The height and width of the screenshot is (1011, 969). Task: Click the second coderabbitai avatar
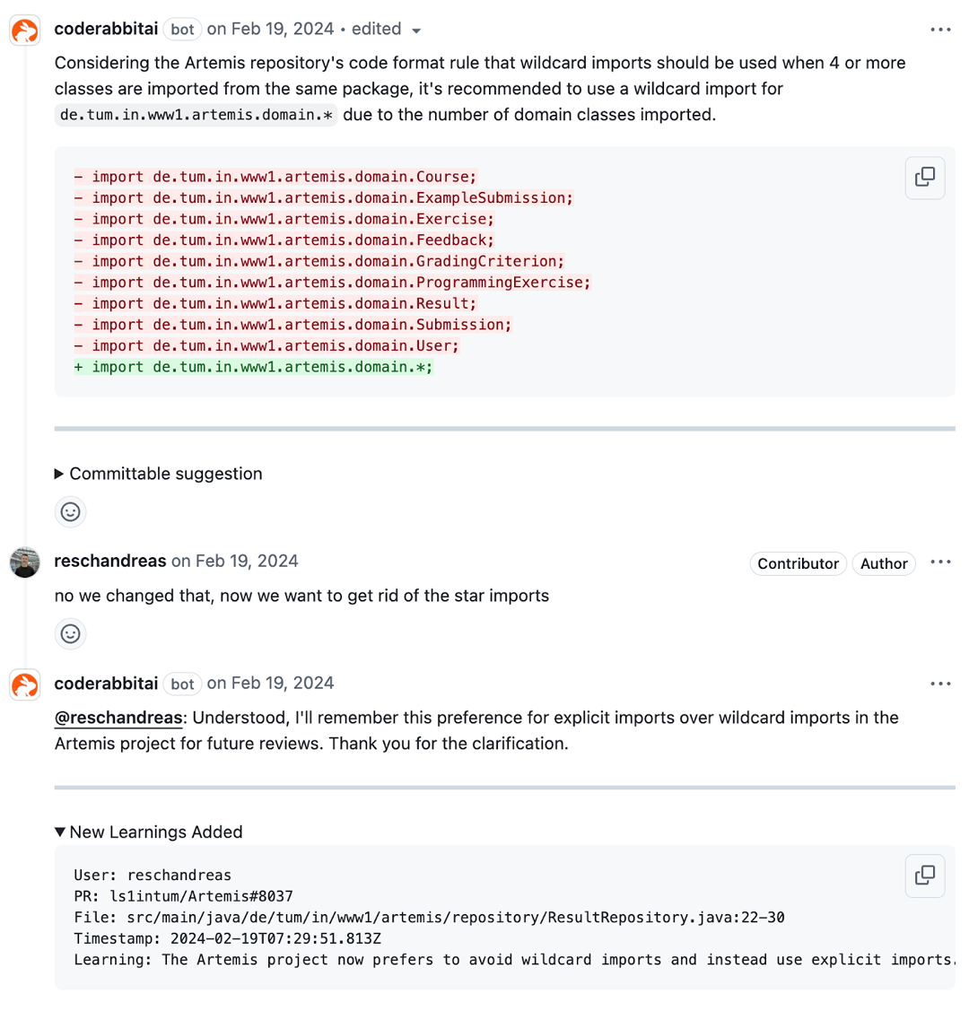(24, 684)
